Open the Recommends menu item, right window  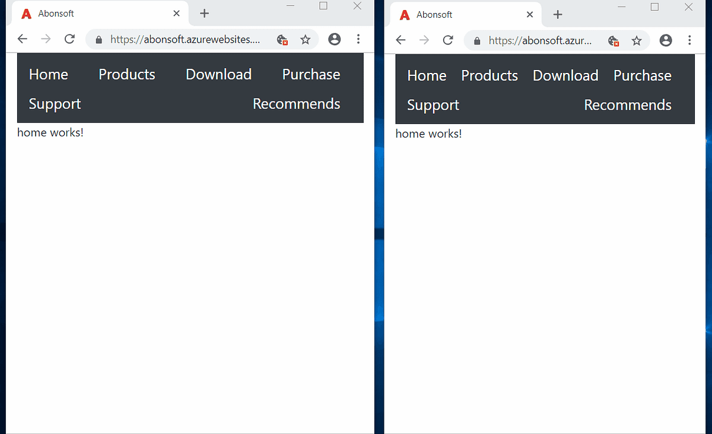[627, 105]
